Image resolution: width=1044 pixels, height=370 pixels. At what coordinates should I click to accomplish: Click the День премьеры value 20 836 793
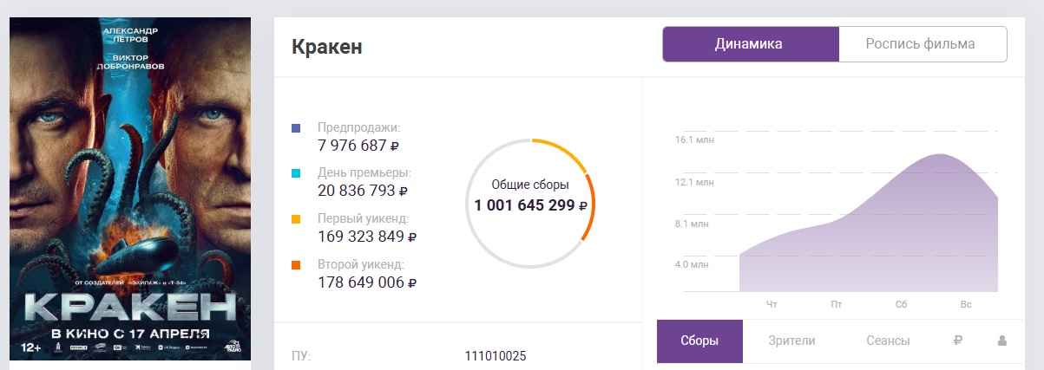pos(363,191)
